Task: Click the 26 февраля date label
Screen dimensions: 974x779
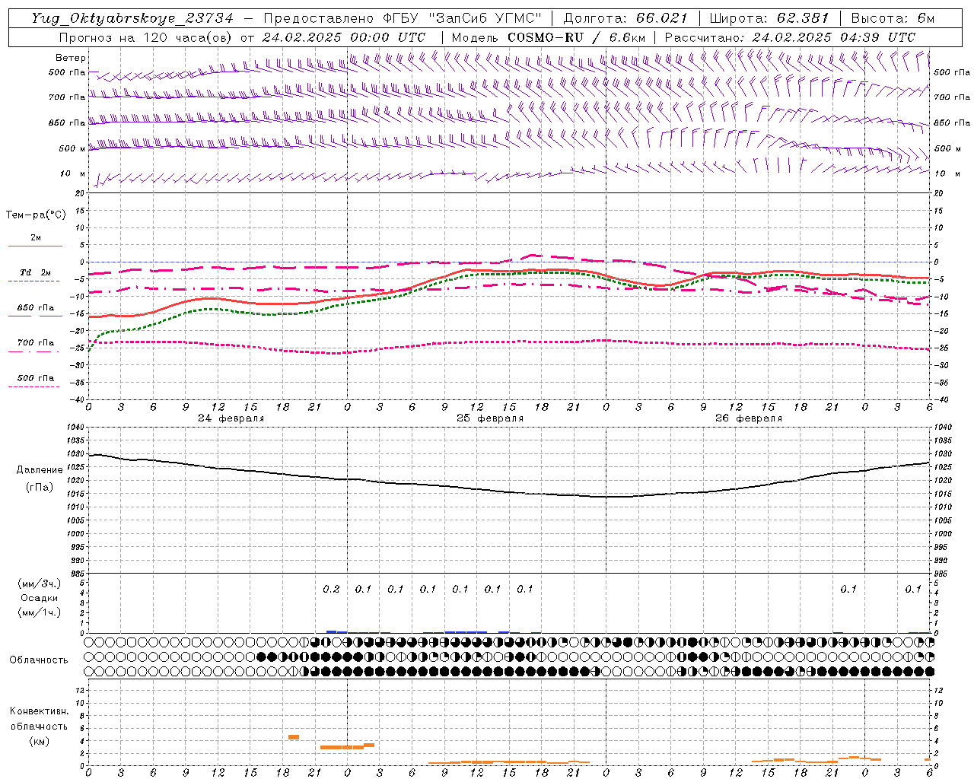Action: [749, 418]
